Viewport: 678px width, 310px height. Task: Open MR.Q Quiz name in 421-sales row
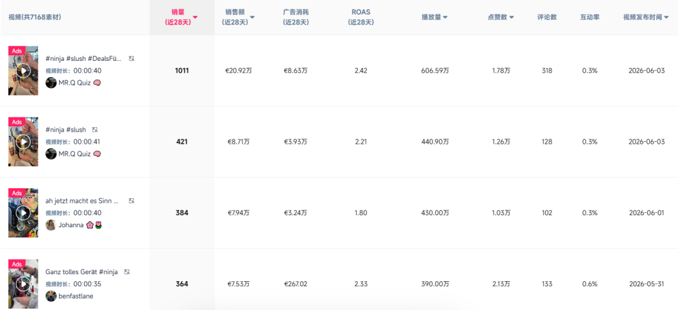pyautogui.click(x=74, y=154)
